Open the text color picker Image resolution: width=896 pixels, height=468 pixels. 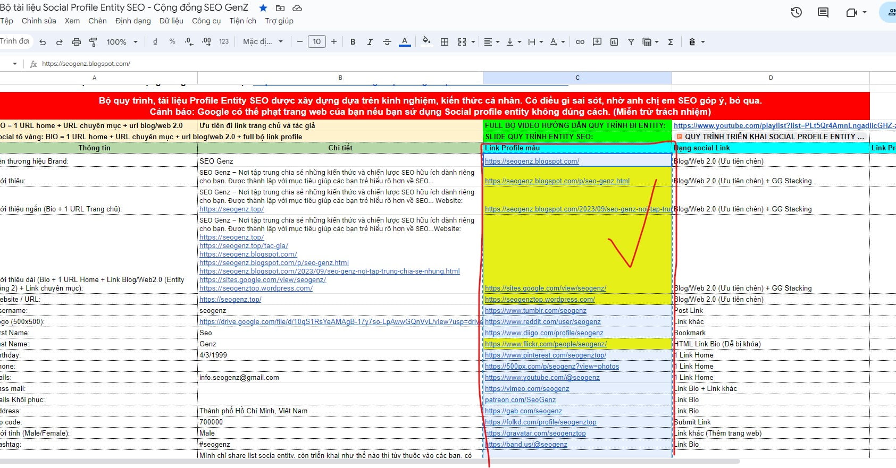pos(405,42)
